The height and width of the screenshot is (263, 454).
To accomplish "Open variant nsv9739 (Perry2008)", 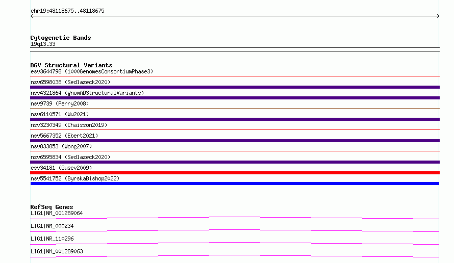I will pos(60,103).
